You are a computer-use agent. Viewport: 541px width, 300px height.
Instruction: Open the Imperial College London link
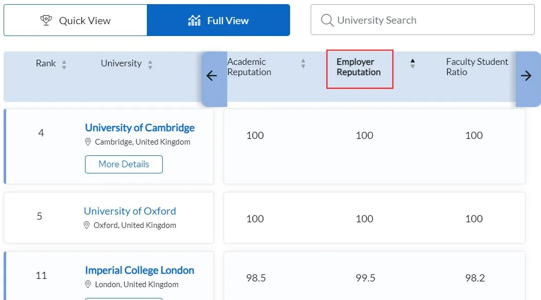(x=140, y=270)
